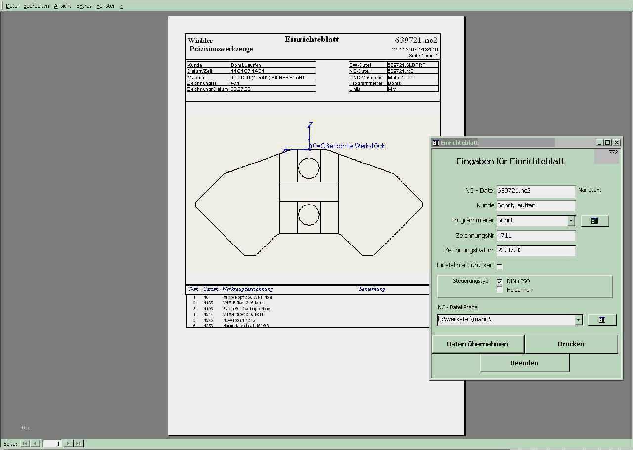Screen dimensions: 633x450
Task: Go to first page in Seite navigator
Action: pos(25,443)
